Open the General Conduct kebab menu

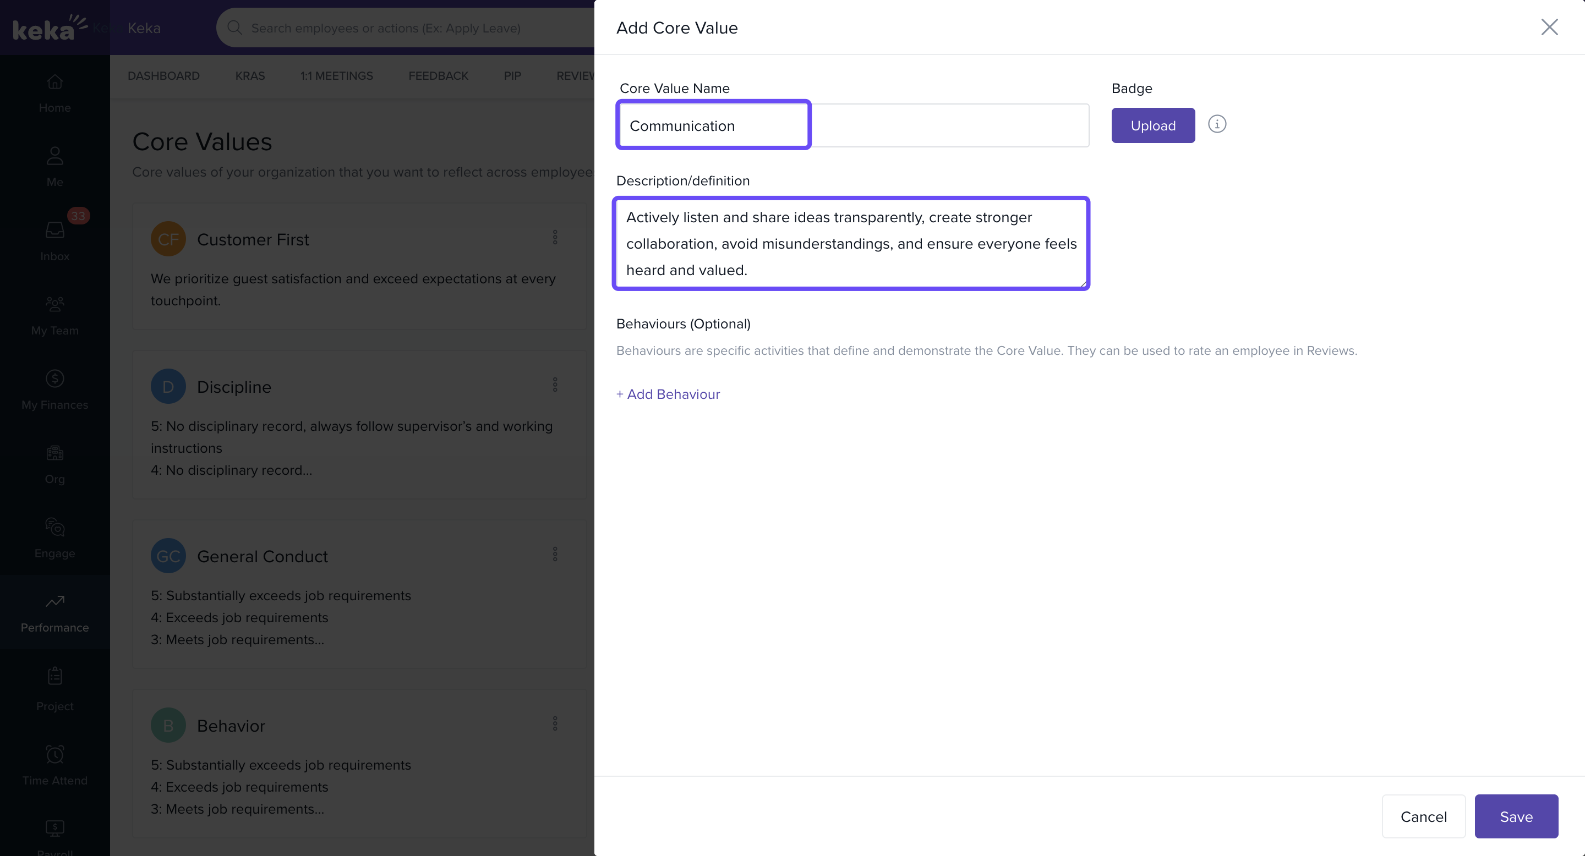[555, 554]
